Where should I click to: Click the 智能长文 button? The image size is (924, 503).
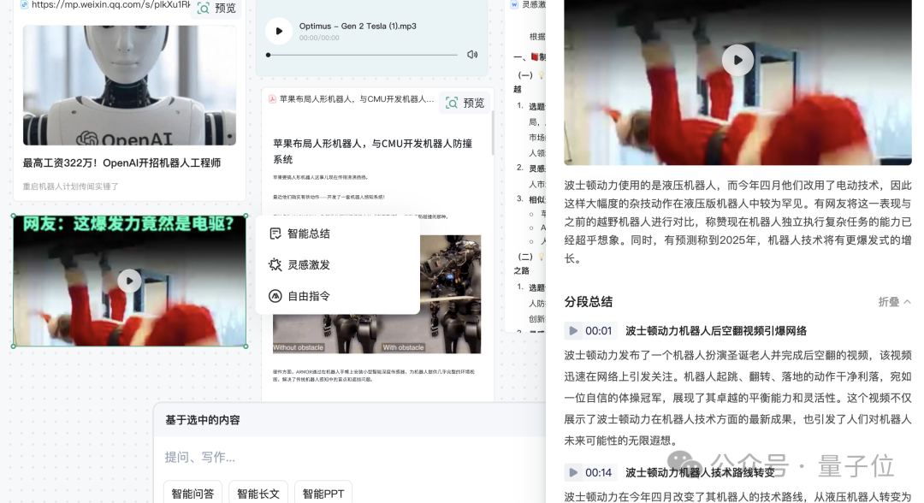258,493
